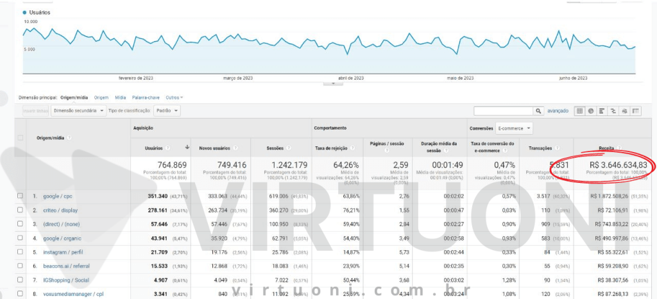This screenshot has width=657, height=299.
Task: Switch to data table view icon
Action: [580, 111]
